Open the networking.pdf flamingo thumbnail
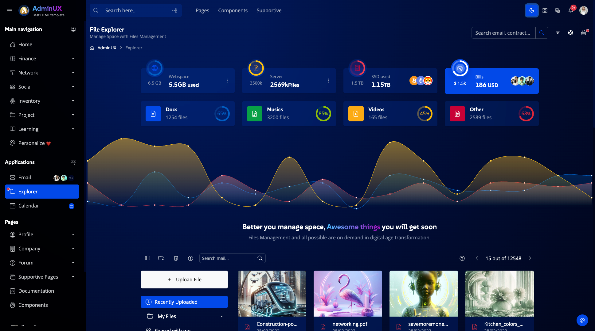Image resolution: width=595 pixels, height=331 pixels. pyautogui.click(x=348, y=293)
